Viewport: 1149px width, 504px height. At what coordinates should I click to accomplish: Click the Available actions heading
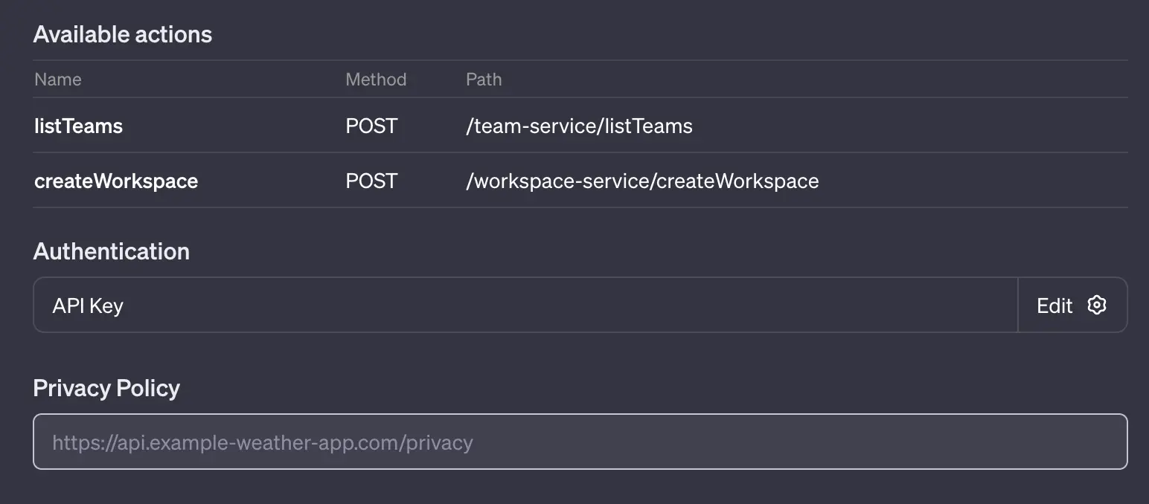coord(122,33)
